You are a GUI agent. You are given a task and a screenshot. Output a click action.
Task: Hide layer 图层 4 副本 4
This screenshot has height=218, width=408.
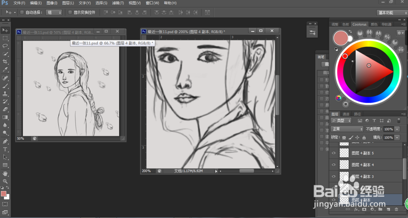334,165
